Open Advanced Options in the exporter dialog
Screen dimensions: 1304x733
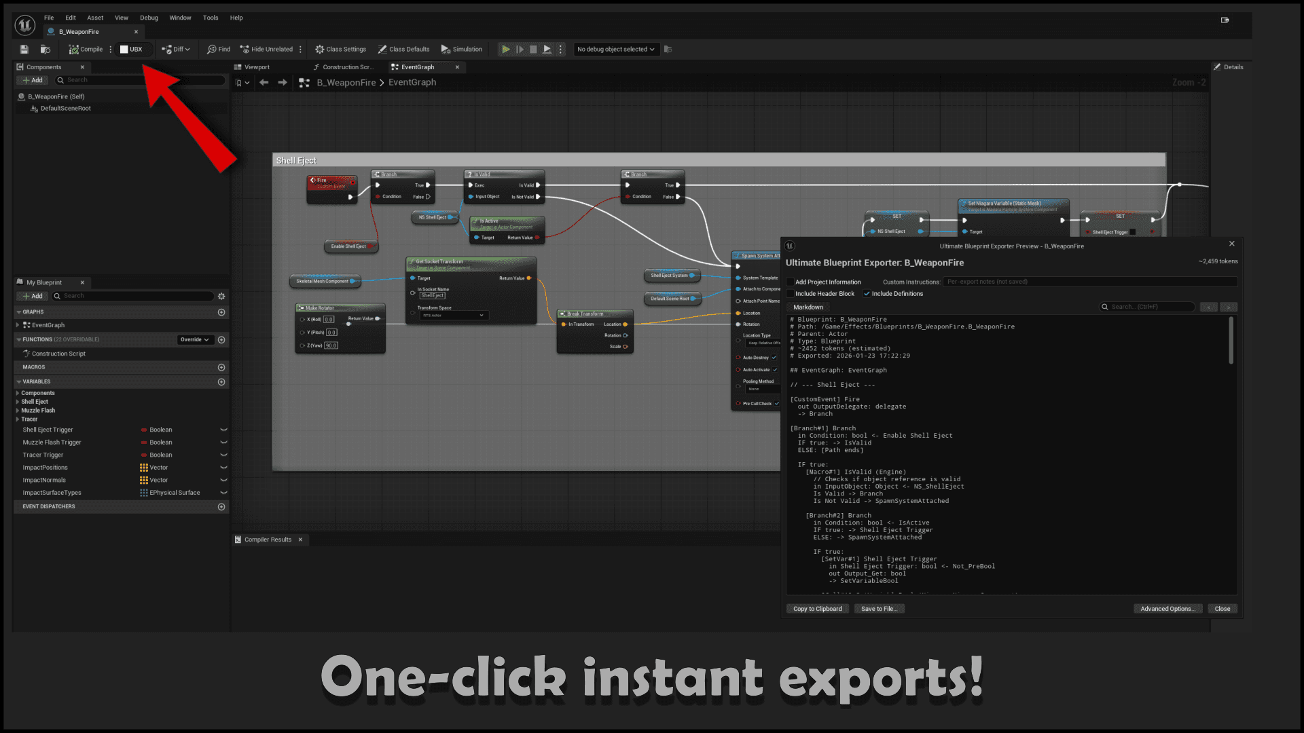click(x=1167, y=608)
